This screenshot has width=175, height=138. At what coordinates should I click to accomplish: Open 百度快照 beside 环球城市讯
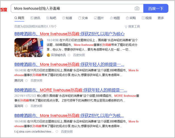coord(79,55)
